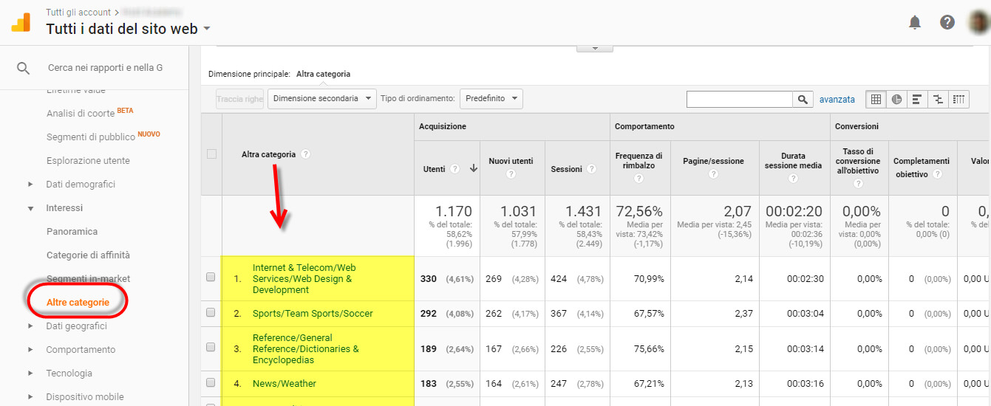Sort by the Nuovi utenti column header
The width and height of the screenshot is (991, 406).
(x=511, y=161)
